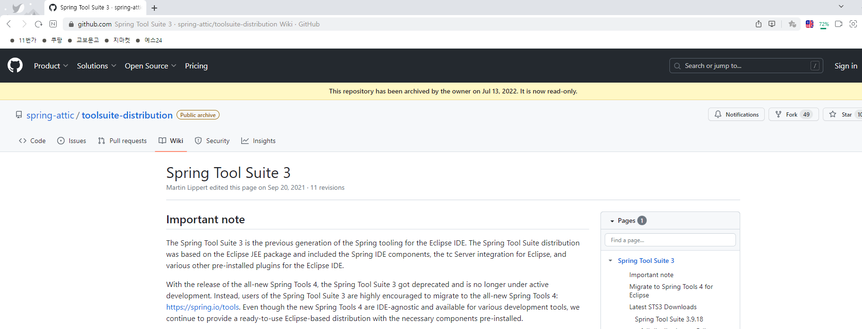Expand the Solutions dropdown menu
Image resolution: width=862 pixels, height=329 pixels.
point(96,66)
